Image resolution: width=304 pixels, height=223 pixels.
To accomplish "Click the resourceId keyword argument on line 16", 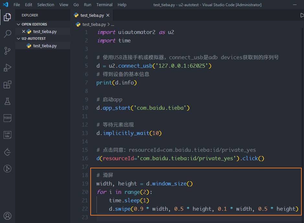I will point(118,158).
